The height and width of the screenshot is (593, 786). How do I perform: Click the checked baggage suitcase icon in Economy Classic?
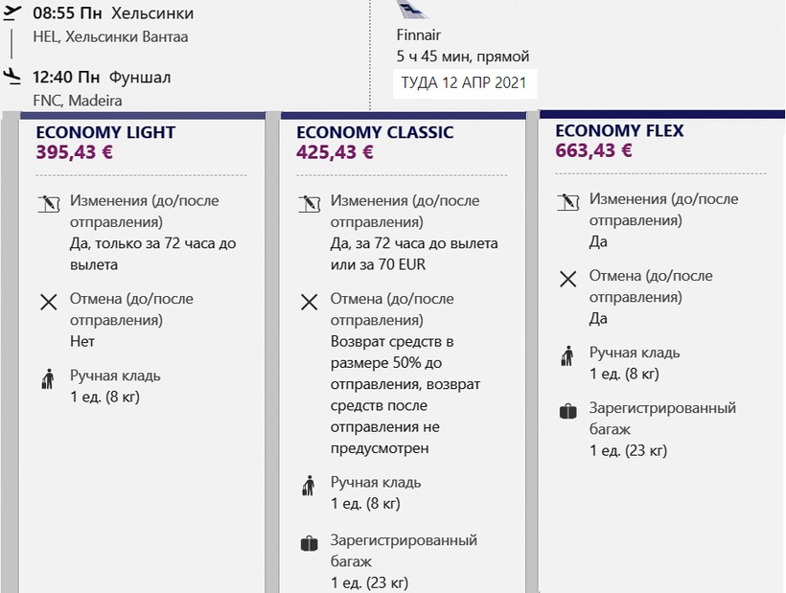pyautogui.click(x=309, y=544)
